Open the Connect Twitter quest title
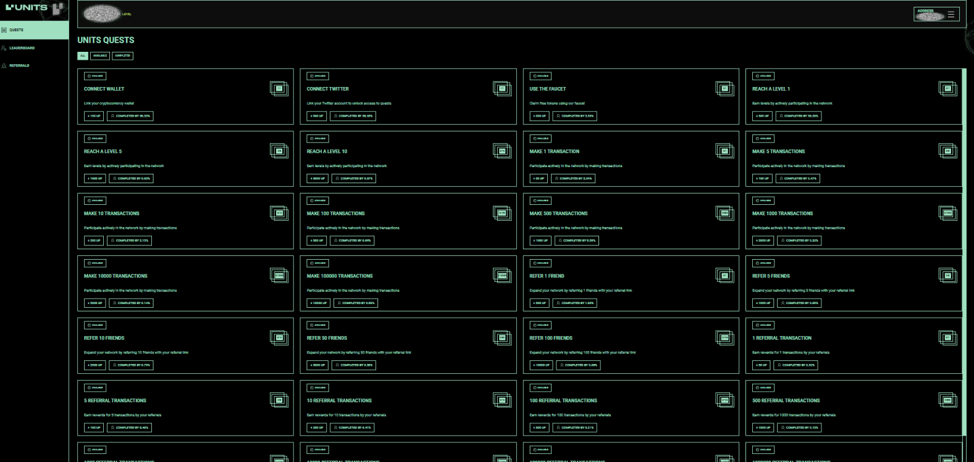The image size is (974, 462). click(x=327, y=89)
